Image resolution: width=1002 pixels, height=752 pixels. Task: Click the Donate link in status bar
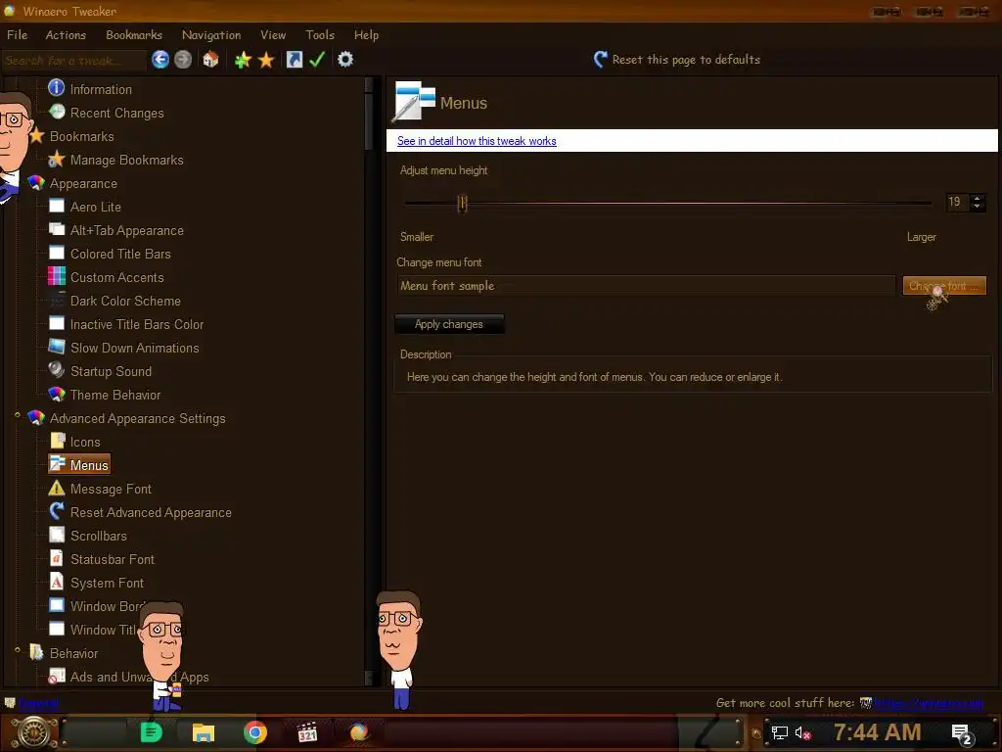pyautogui.click(x=38, y=703)
